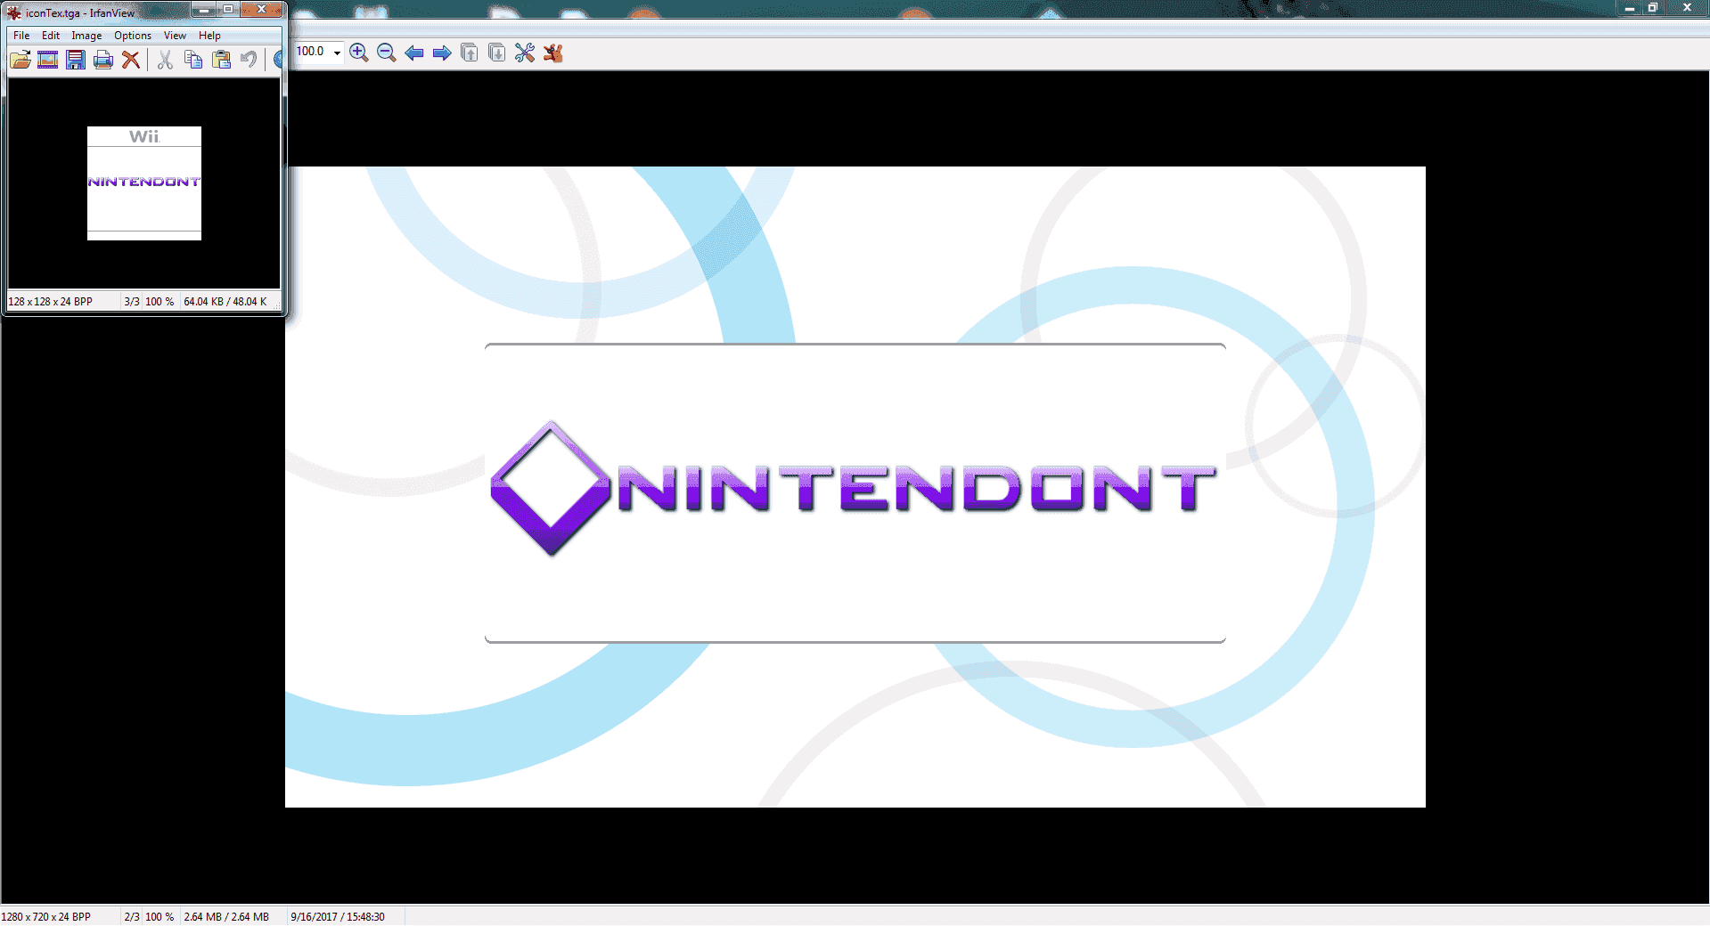This screenshot has height=926, width=1710.
Task: Open the Edit menu
Action: coord(51,36)
